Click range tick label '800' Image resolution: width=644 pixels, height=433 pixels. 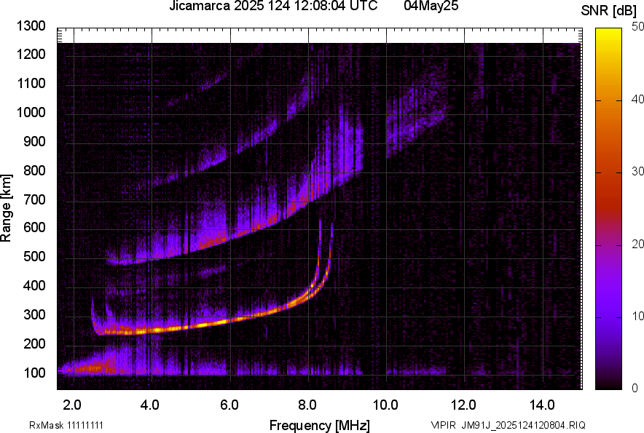tap(34, 170)
